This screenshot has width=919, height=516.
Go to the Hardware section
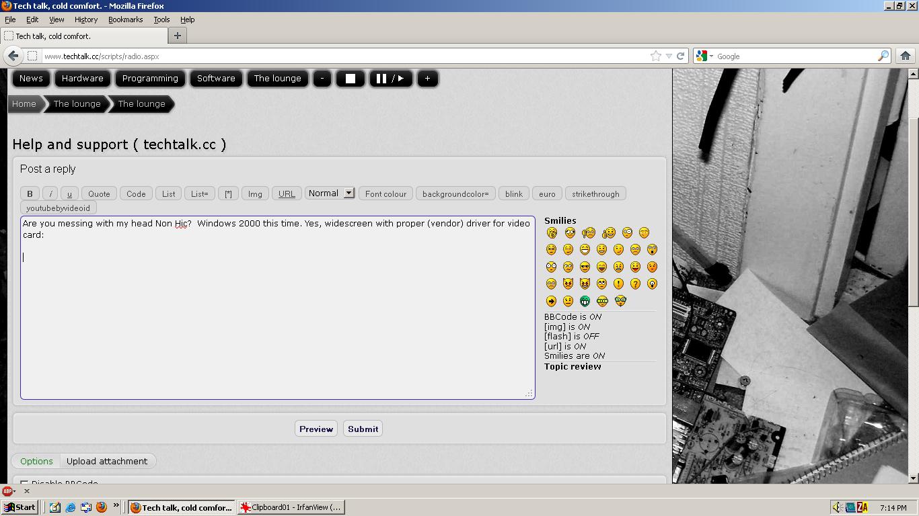coord(83,79)
